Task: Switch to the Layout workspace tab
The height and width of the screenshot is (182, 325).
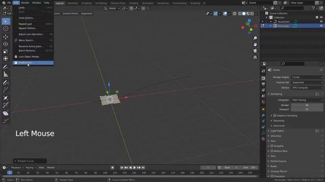Action: pos(60,3)
